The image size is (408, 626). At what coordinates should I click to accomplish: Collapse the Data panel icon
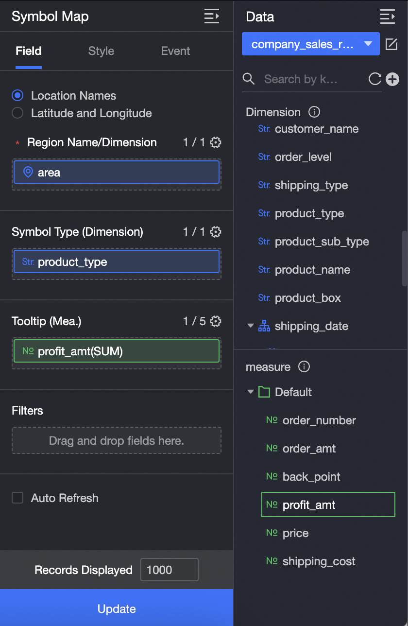click(387, 17)
